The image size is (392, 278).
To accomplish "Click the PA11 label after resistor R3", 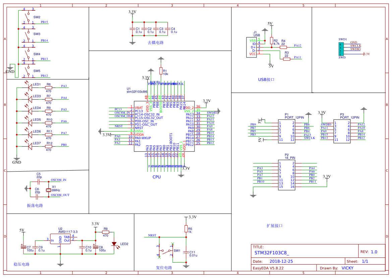I will 297,57.
